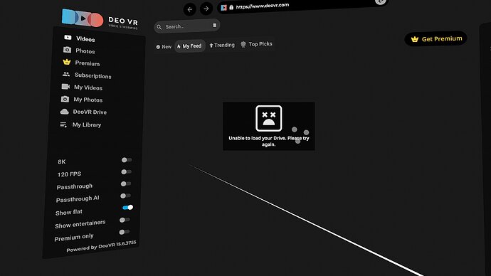491x276 pixels.
Task: Enable the 120 FPS toggle
Action: click(126, 172)
